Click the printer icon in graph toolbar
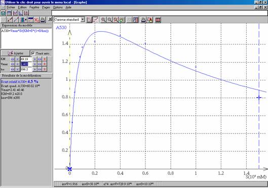 (x=143, y=20)
